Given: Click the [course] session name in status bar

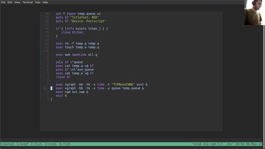Looking at the screenshot, I should 7,144.
